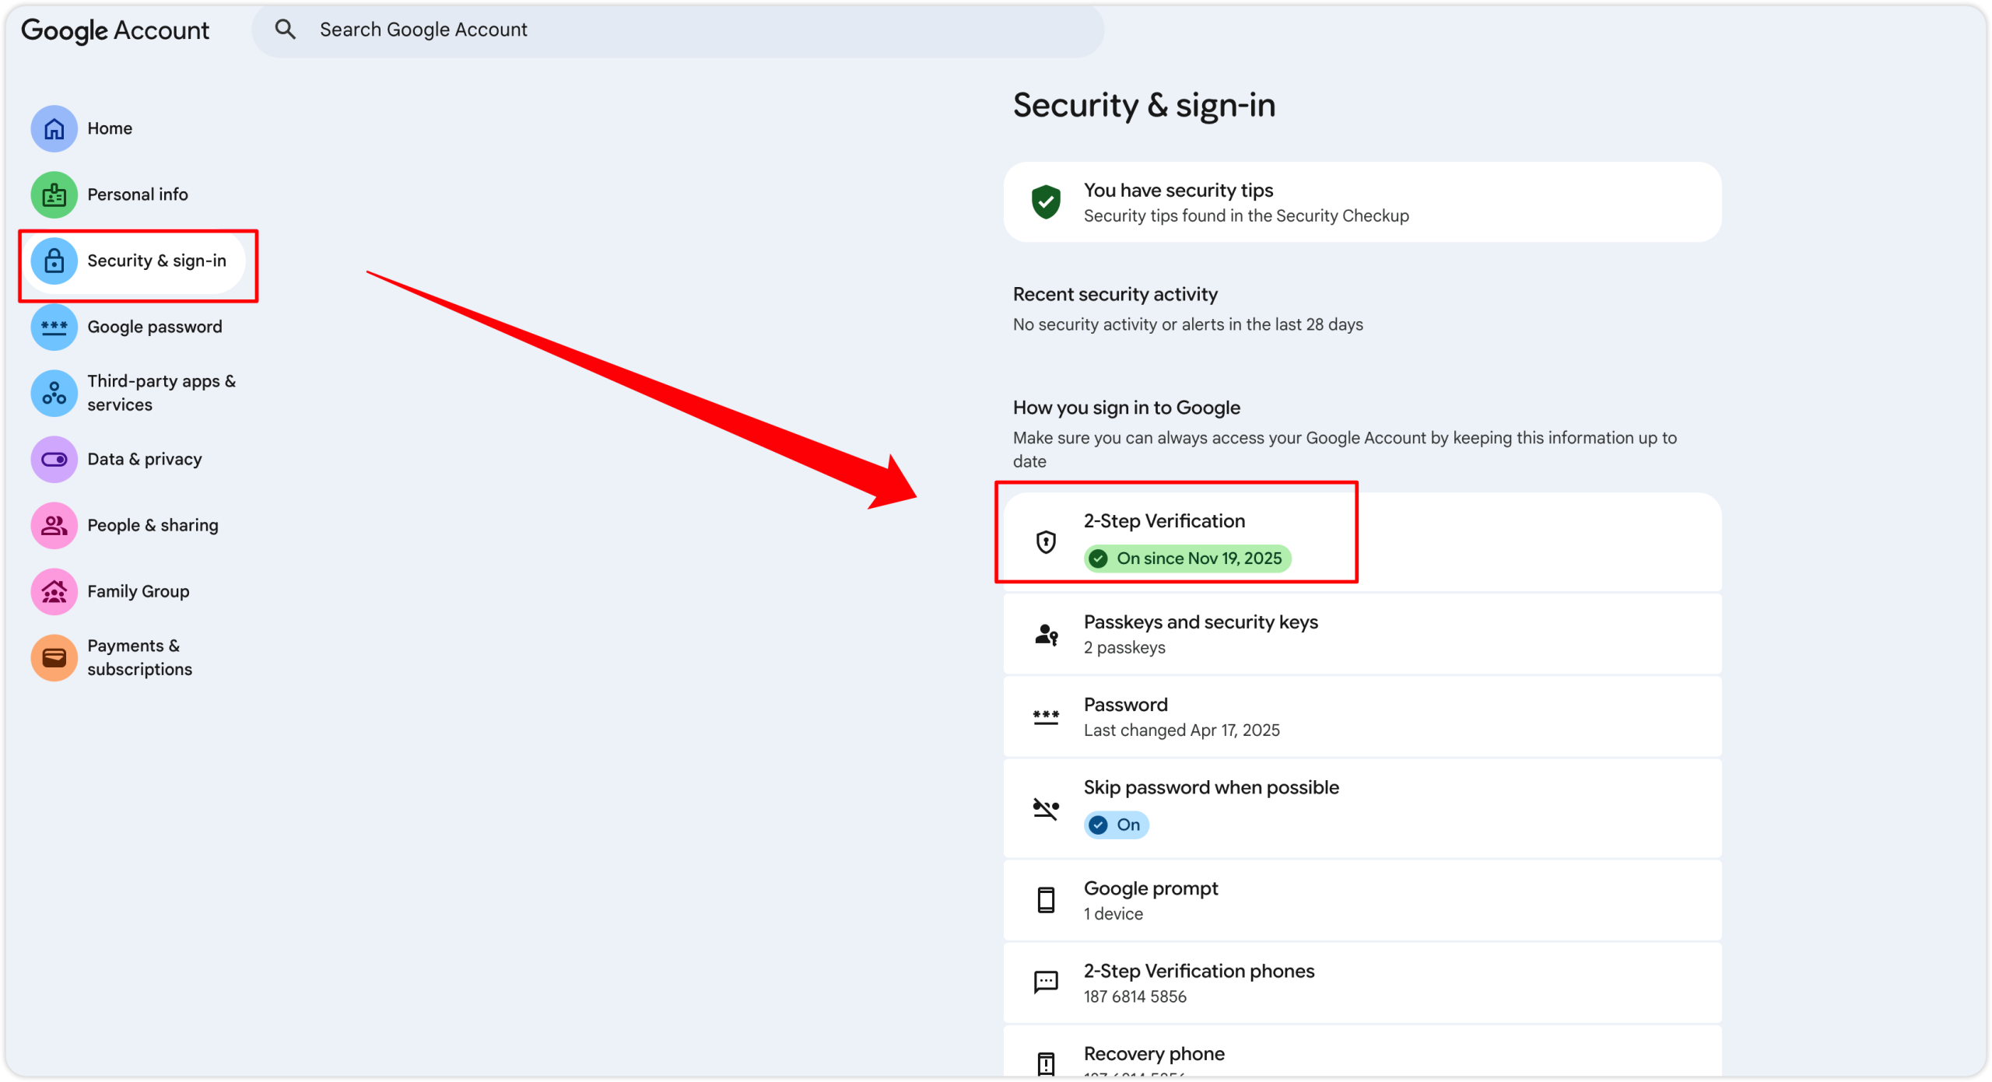
Task: Open Skip password when possible setting
Action: 1362,809
